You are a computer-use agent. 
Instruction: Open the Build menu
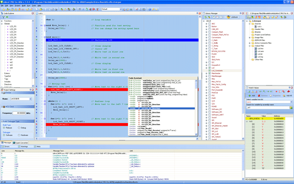(x=24, y=5)
